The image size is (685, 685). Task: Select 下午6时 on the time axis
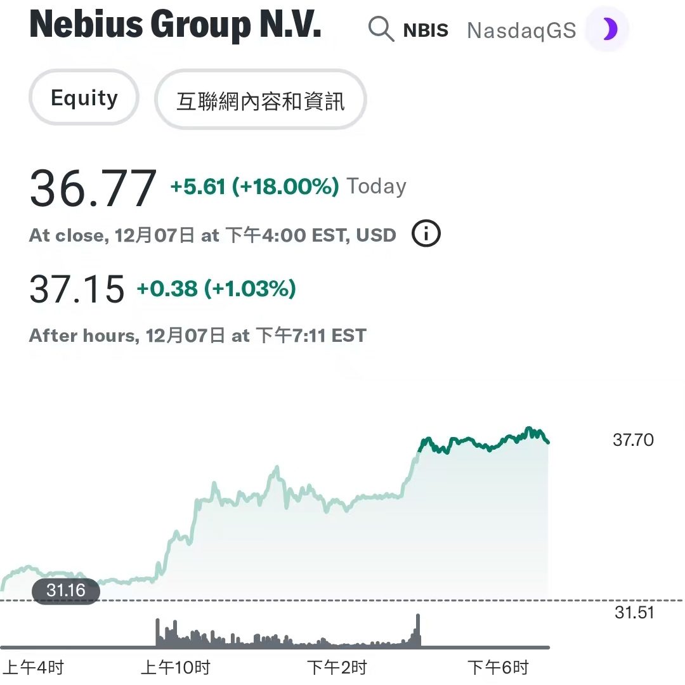[498, 667]
